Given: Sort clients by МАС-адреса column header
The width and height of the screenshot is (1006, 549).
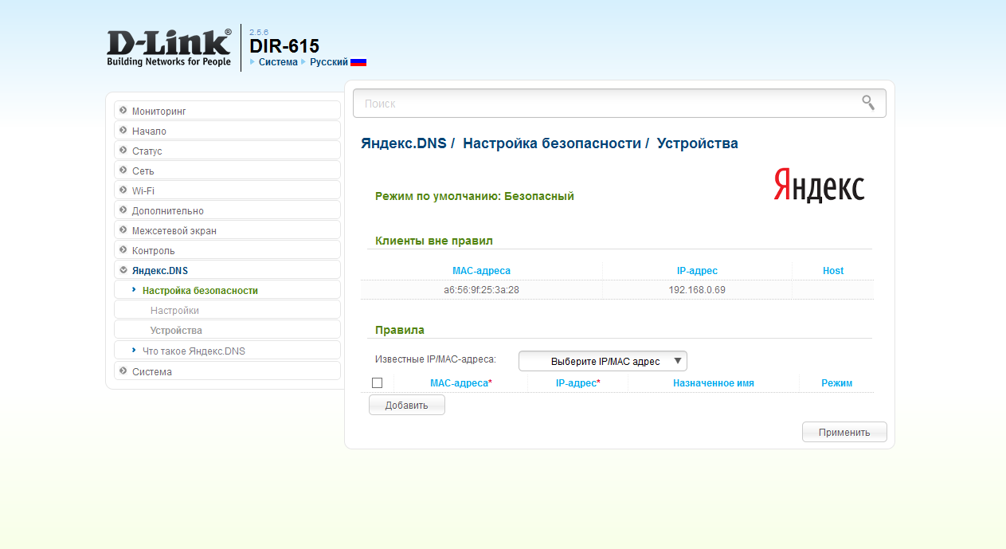Looking at the screenshot, I should pos(481,271).
